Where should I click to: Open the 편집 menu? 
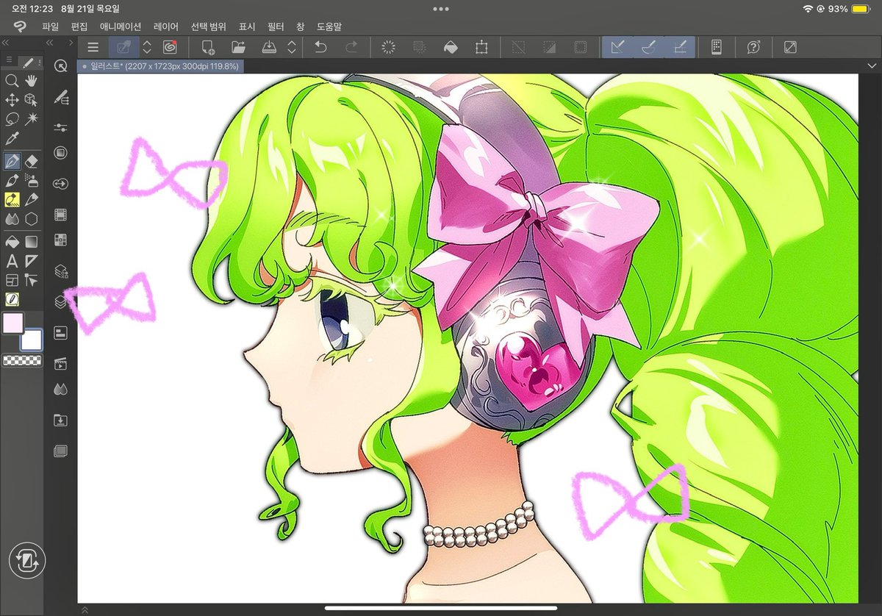coord(79,26)
